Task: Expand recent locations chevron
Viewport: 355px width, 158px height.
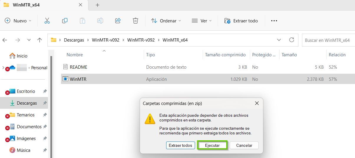Action: 29,40
